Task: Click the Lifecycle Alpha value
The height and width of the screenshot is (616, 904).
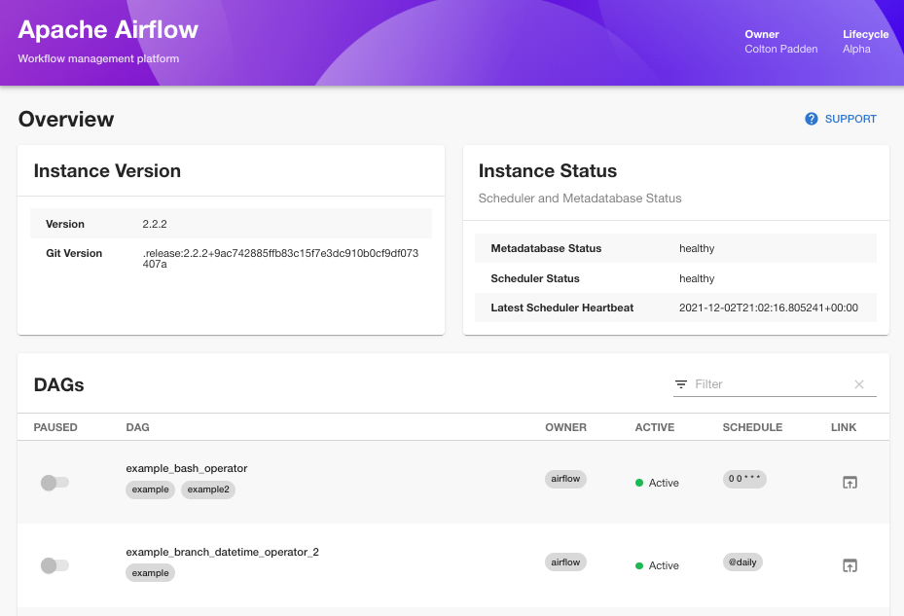Action: coord(856,49)
